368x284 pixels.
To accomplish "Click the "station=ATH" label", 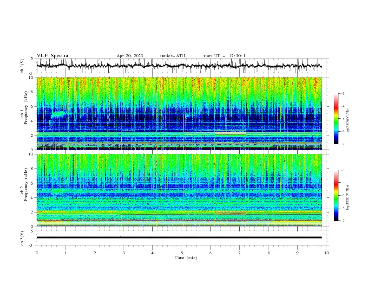I will click(172, 56).
